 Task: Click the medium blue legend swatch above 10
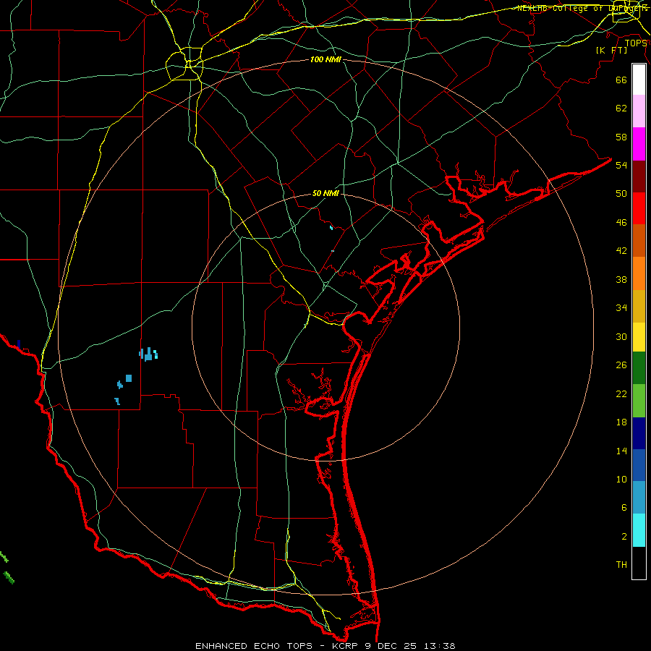pyautogui.click(x=639, y=465)
